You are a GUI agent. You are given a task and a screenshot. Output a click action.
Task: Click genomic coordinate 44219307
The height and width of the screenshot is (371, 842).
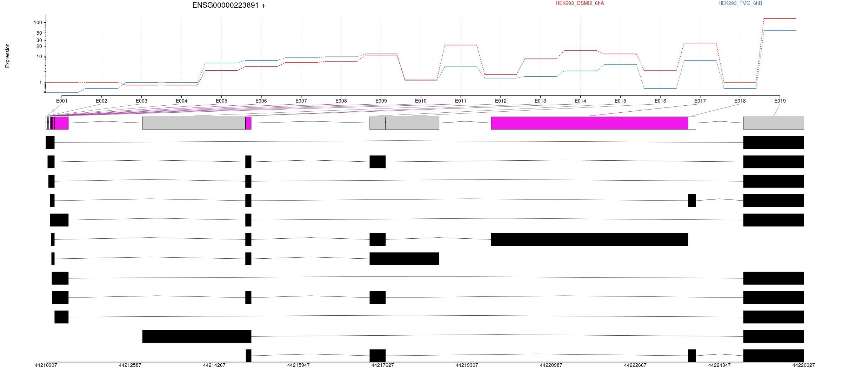tap(467, 365)
